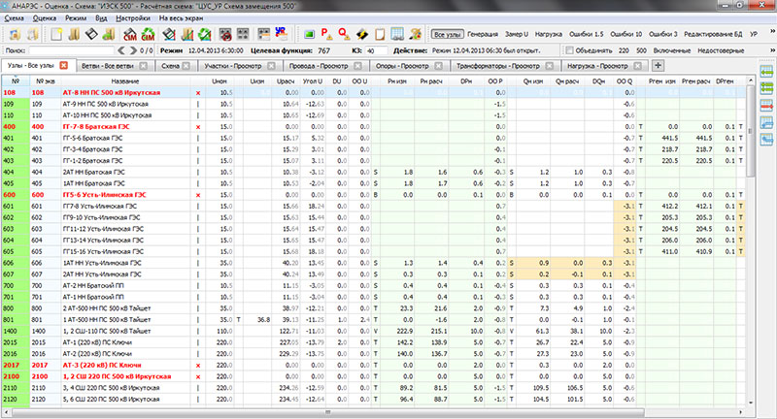
Task: Enable the Нагрузка filter in toolbar
Action: click(549, 34)
